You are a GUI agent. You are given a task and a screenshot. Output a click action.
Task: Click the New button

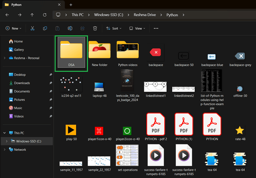14,28
